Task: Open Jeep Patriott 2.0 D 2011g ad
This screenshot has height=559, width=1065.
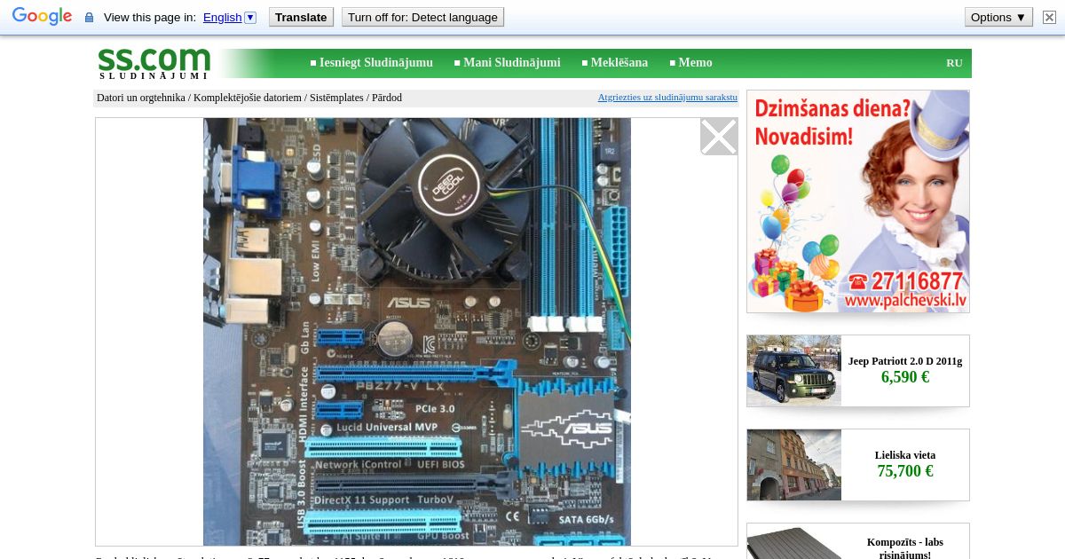Action: pyautogui.click(x=905, y=361)
